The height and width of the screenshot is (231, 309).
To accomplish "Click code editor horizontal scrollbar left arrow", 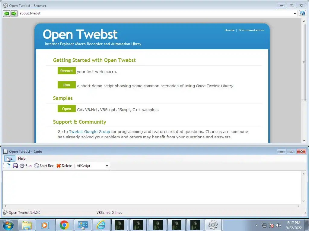I will click(x=5, y=206).
